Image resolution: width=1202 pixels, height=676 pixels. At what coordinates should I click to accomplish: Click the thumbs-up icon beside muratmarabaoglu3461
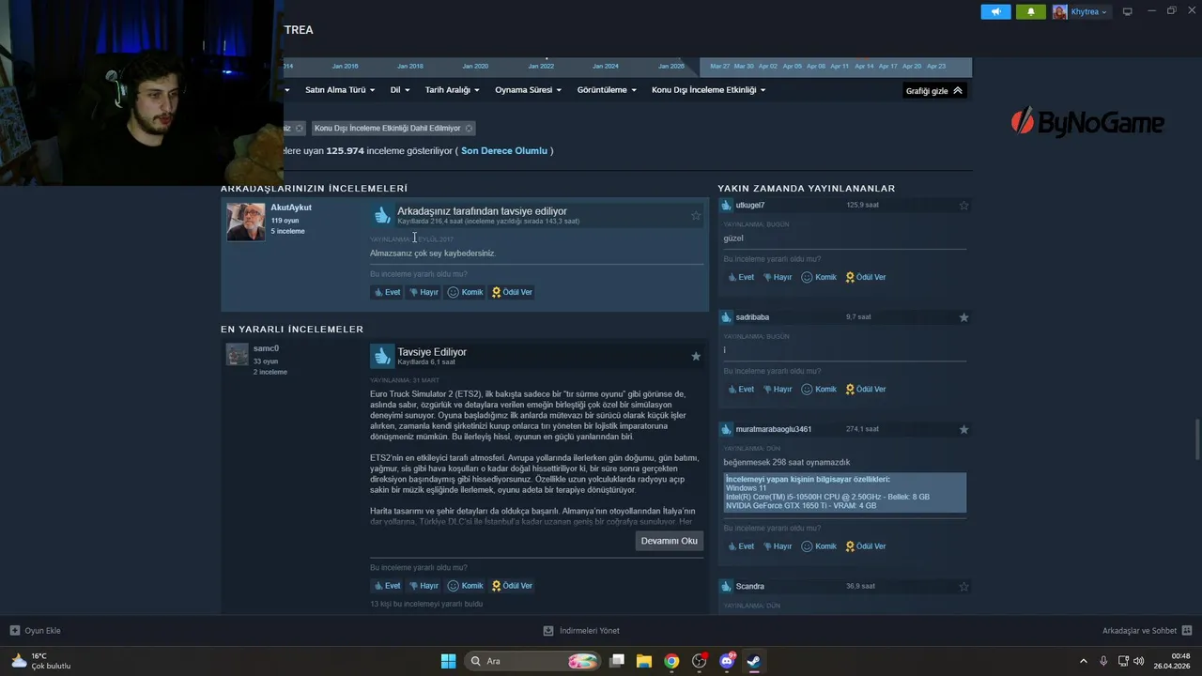(x=726, y=429)
